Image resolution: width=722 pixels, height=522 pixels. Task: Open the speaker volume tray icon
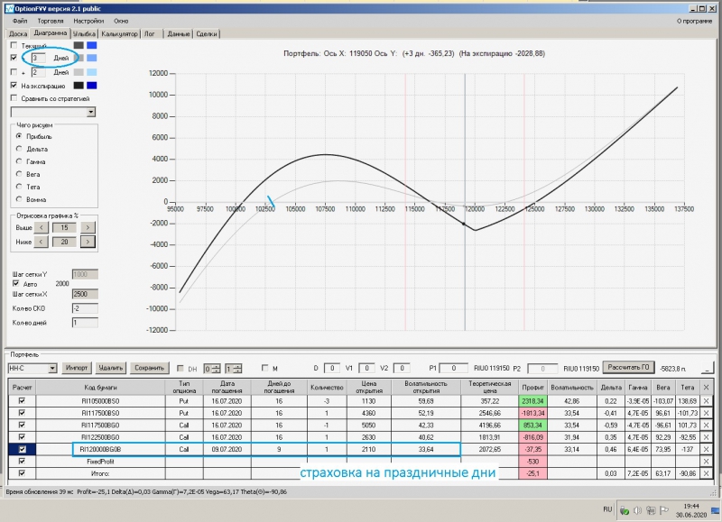pos(638,510)
